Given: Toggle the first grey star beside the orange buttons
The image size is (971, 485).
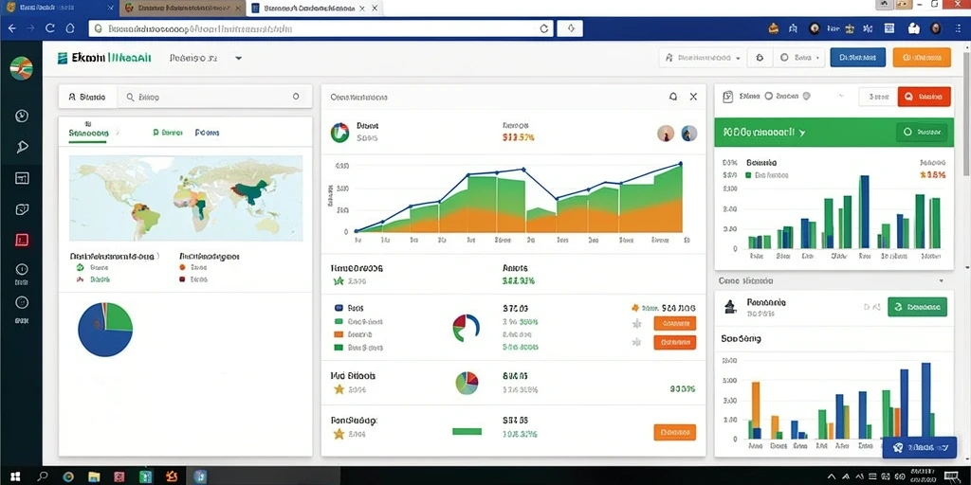Looking at the screenshot, I should click(x=636, y=324).
